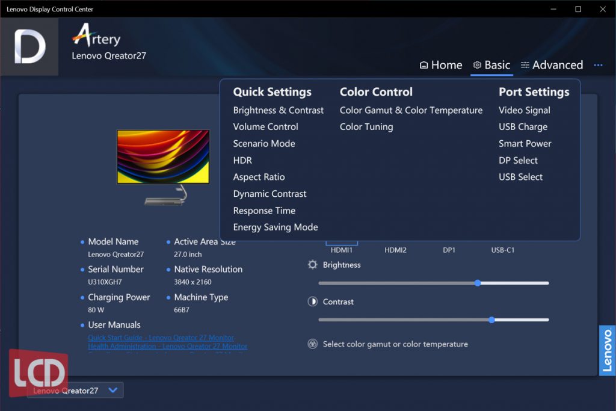Switch to the Advanced tab
This screenshot has height=411, width=616.
pyautogui.click(x=552, y=65)
